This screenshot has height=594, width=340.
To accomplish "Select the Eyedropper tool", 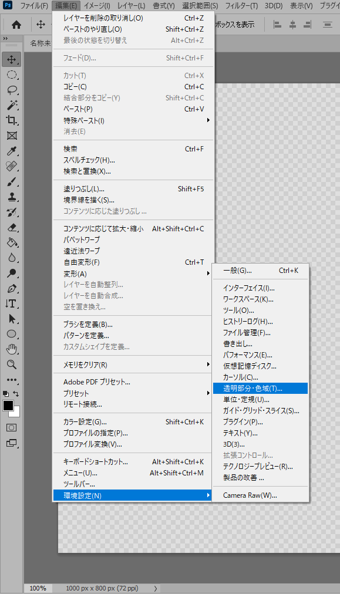I will pos(12,151).
